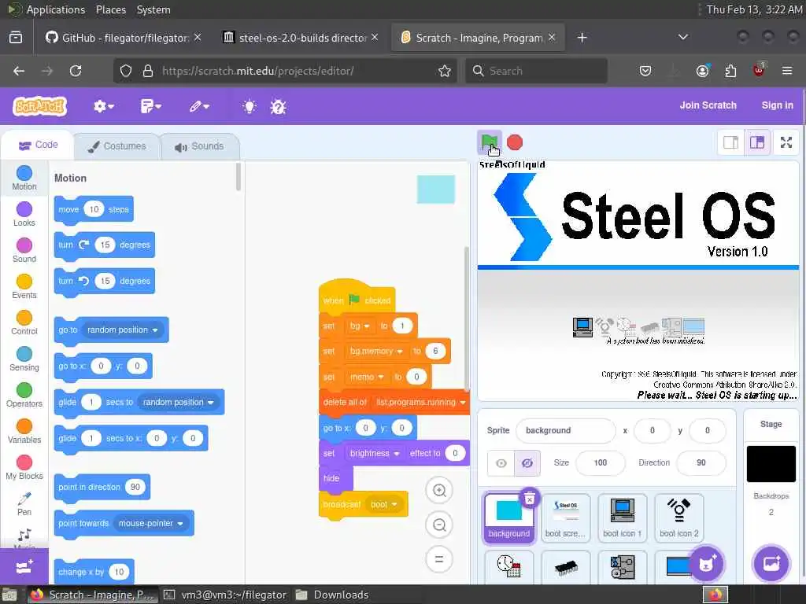The image size is (806, 604).
Task: Select the Pen extension category
Action: click(x=24, y=504)
